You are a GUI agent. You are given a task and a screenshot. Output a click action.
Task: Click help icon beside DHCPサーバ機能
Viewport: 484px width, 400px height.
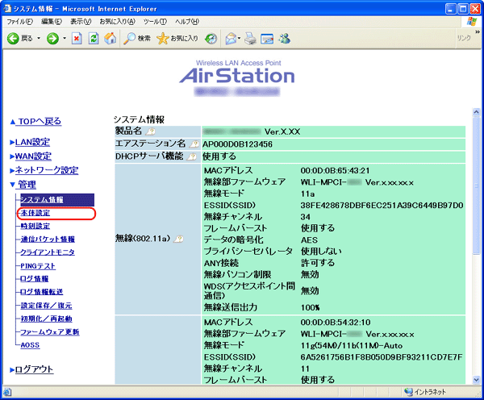pos(192,156)
